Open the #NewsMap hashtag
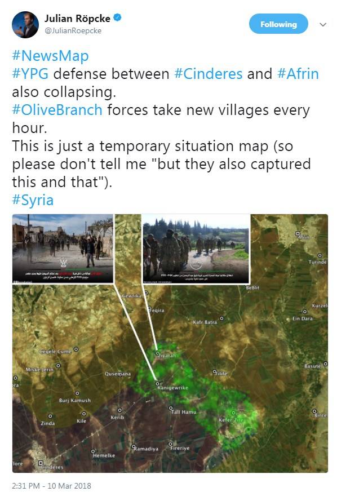The width and height of the screenshot is (337, 492). [50, 56]
